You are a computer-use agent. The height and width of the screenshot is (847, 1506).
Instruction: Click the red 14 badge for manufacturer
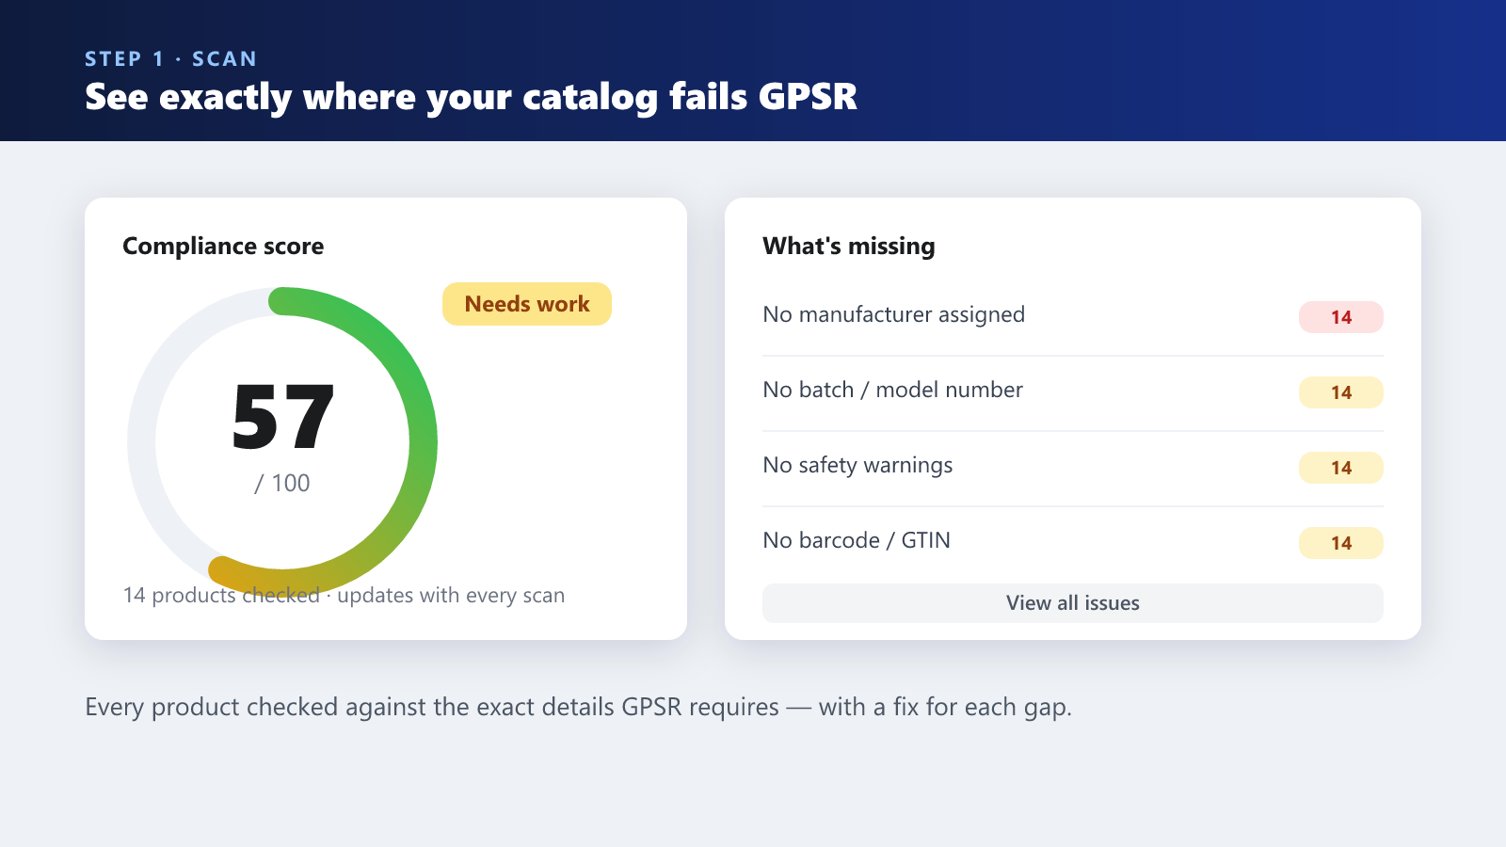(x=1341, y=317)
